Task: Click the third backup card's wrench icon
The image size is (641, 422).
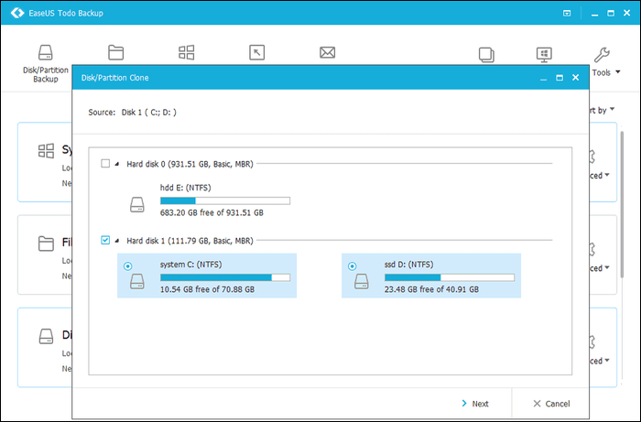Action: pyautogui.click(x=592, y=341)
